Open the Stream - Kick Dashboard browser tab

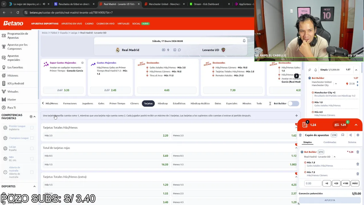pos(209,4)
